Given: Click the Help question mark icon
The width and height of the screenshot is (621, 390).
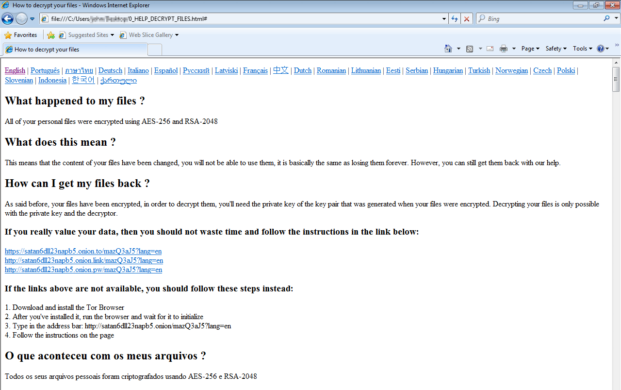Looking at the screenshot, I should [601, 49].
